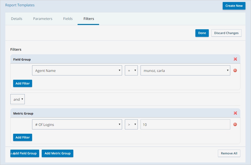Click the Done button
Screen dimensions: 251x165
click(202, 33)
